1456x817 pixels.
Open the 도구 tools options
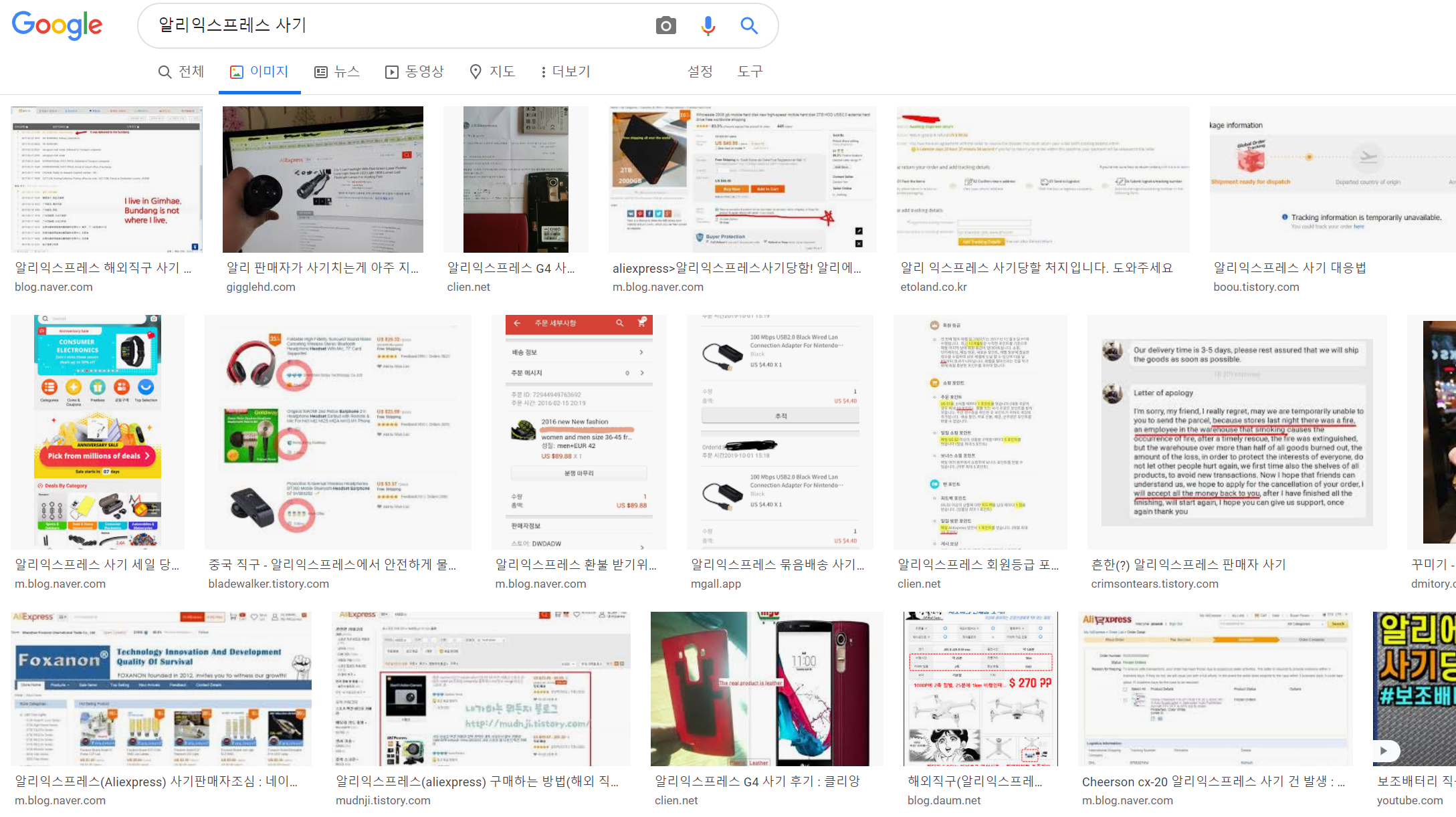(750, 72)
